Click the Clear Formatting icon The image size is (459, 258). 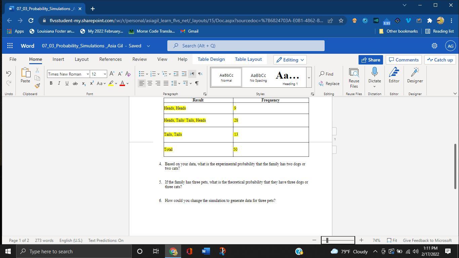click(128, 74)
